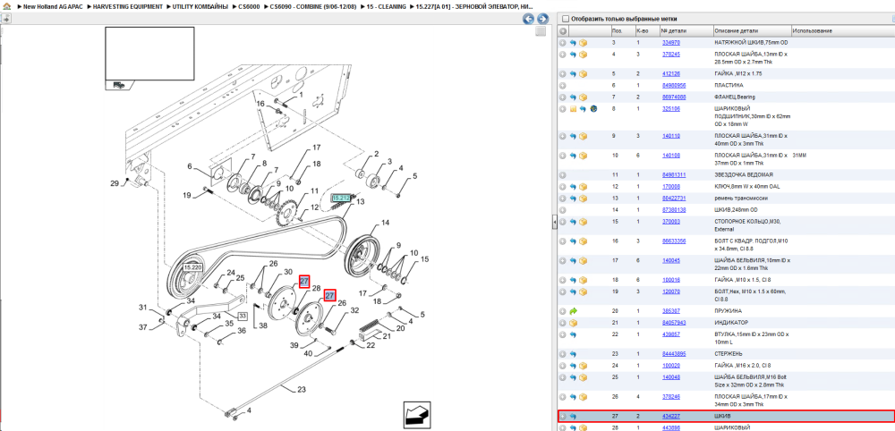Open CS6000 breadcrumb
This screenshot has height=431, width=895.
(x=250, y=6)
